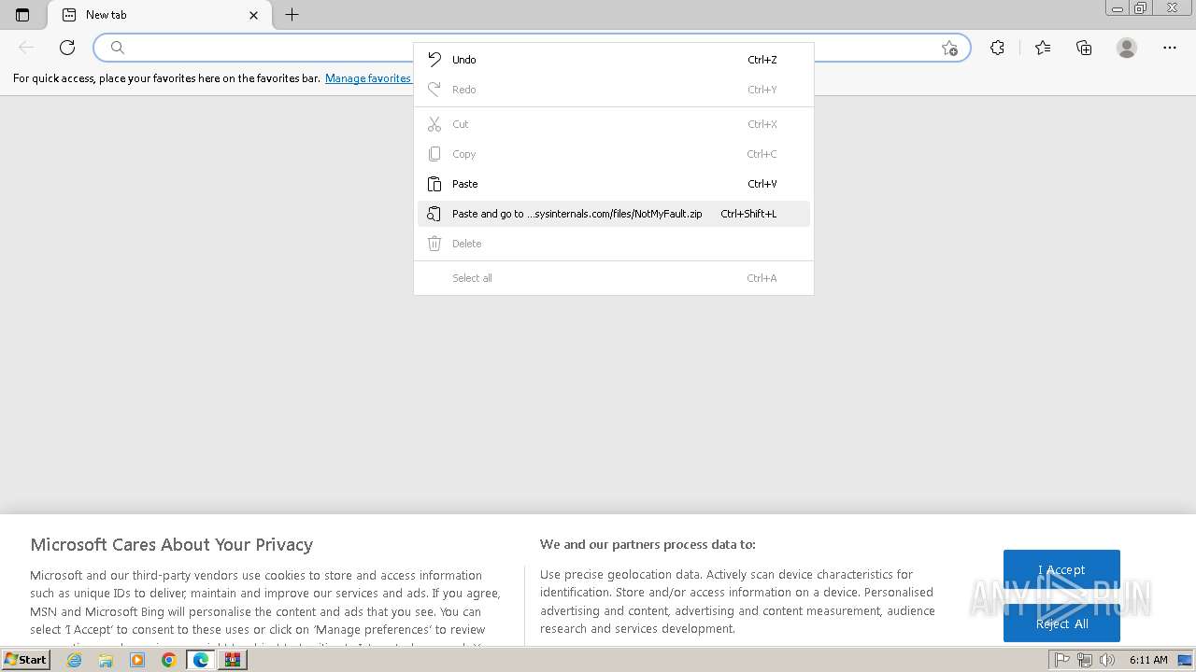Viewport: 1196px width, 672px height.
Task: Click the Refresh page button
Action: pos(67,48)
